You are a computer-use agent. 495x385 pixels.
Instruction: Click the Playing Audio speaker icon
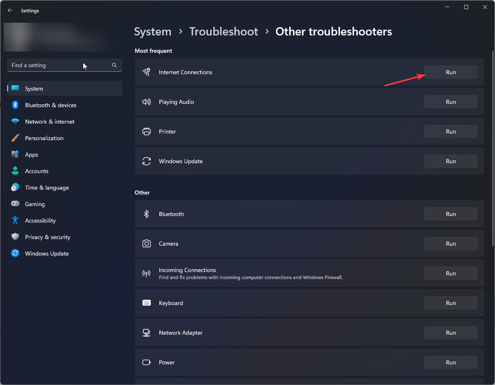click(x=146, y=102)
